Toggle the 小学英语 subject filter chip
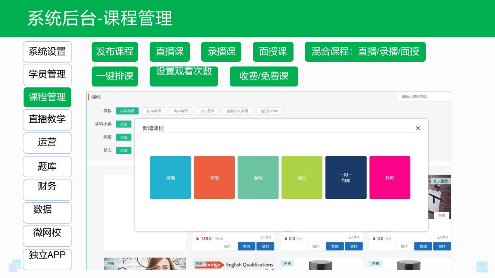The image size is (495, 278). tap(127, 111)
